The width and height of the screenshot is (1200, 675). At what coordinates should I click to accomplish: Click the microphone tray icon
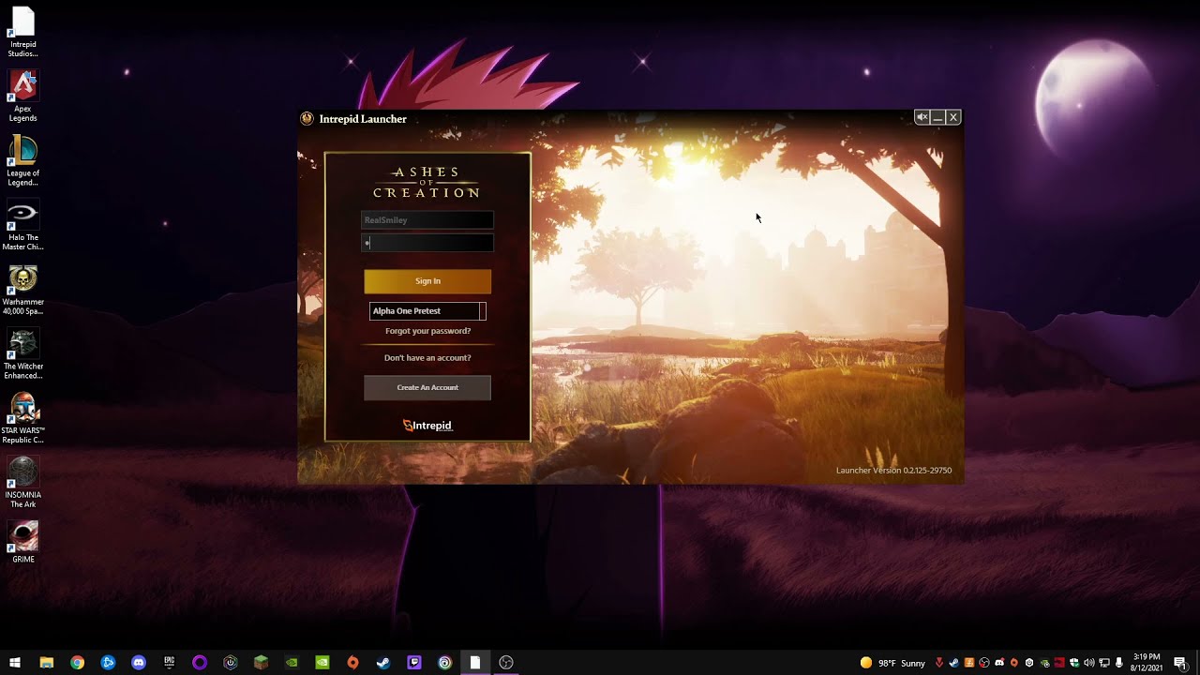tap(1118, 663)
